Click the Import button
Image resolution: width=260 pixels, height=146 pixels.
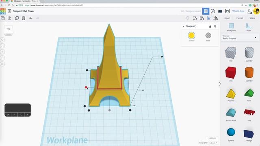coord(227,18)
